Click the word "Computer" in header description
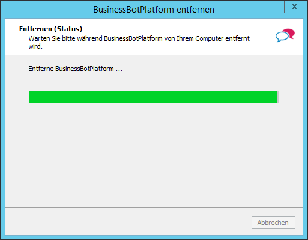Screen dimensions: 308x240 210,38
